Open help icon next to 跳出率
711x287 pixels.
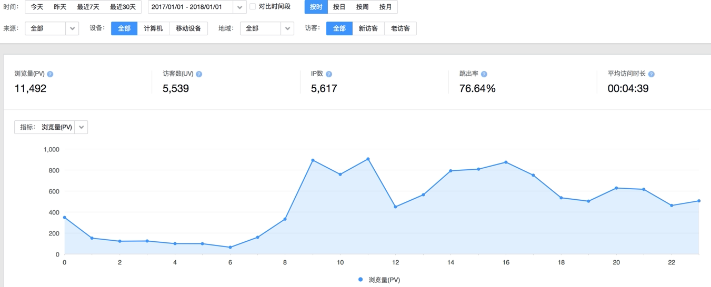484,74
